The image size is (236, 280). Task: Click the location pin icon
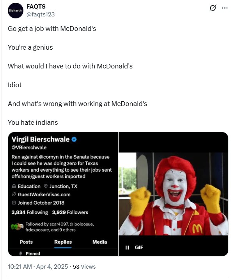click(46, 186)
